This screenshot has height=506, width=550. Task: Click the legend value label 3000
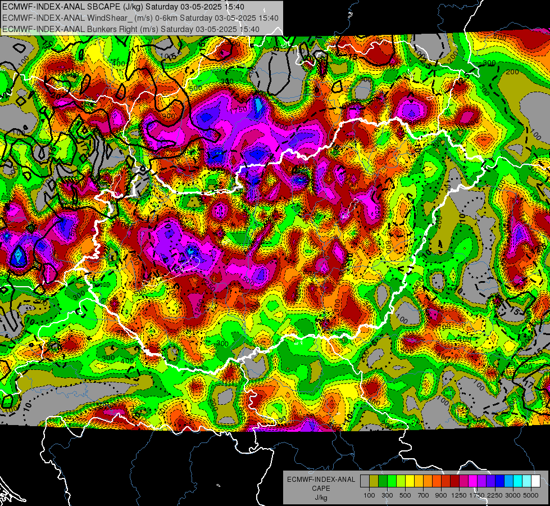(x=513, y=495)
